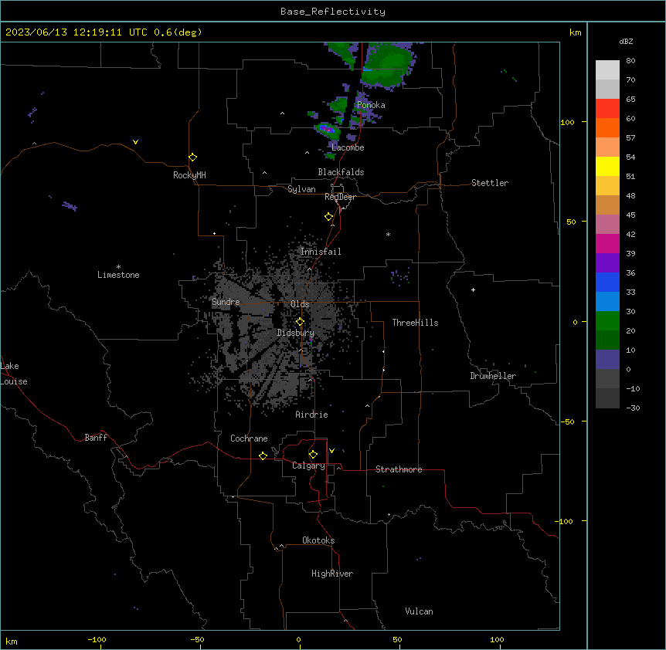Click the Limestone label
Viewport: 666px width, 650px height.
[118, 275]
